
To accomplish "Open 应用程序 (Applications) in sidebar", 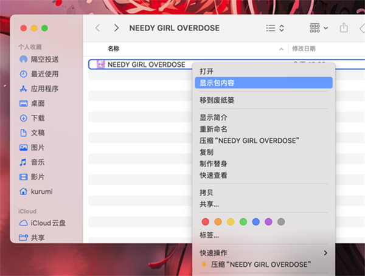I will pyautogui.click(x=44, y=89).
